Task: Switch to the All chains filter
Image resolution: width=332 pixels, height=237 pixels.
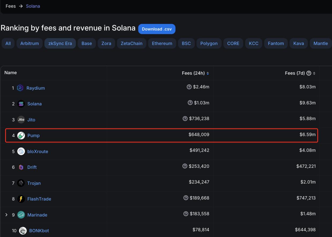Action: (x=8, y=43)
